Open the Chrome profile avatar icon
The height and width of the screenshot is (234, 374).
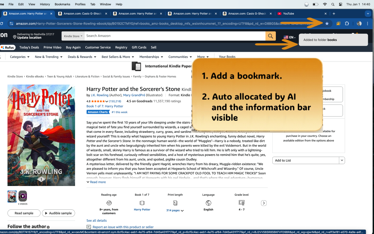[359, 23]
